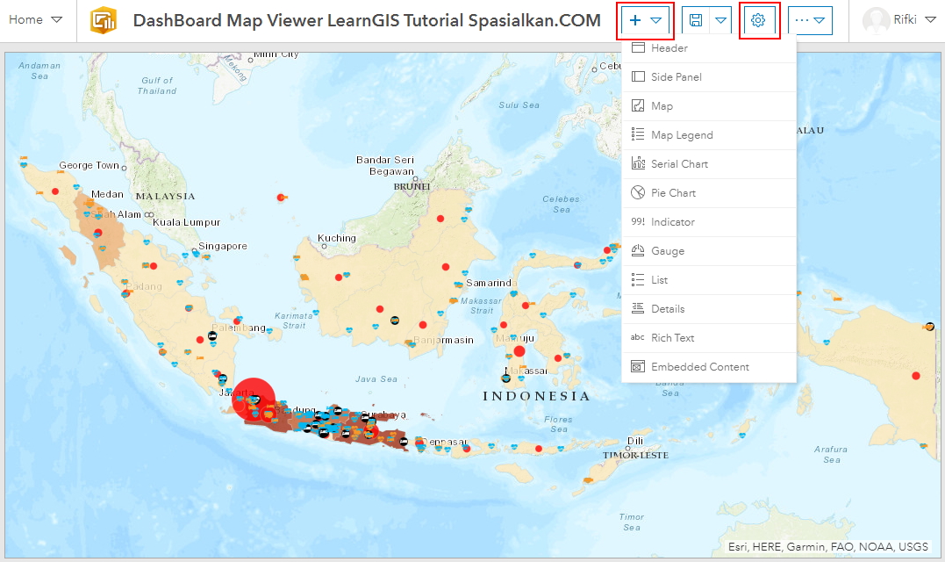Click the plus Add element button
945x562 pixels.
click(634, 20)
